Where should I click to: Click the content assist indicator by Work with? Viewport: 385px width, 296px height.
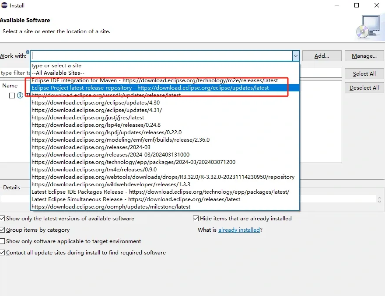click(x=28, y=52)
